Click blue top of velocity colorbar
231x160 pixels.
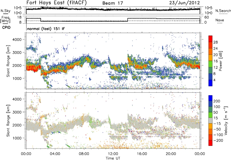pyautogui.click(x=210, y=98)
